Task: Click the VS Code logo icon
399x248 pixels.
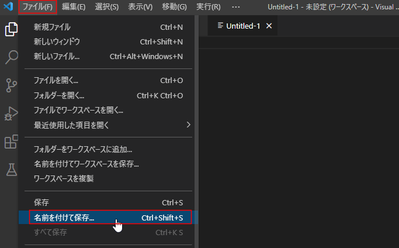Action: coord(8,6)
